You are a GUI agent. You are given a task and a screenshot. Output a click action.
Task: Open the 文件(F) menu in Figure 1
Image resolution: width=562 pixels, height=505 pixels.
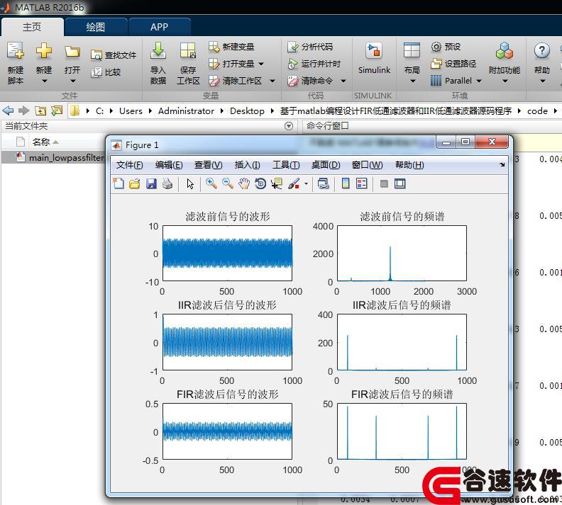pyautogui.click(x=129, y=165)
